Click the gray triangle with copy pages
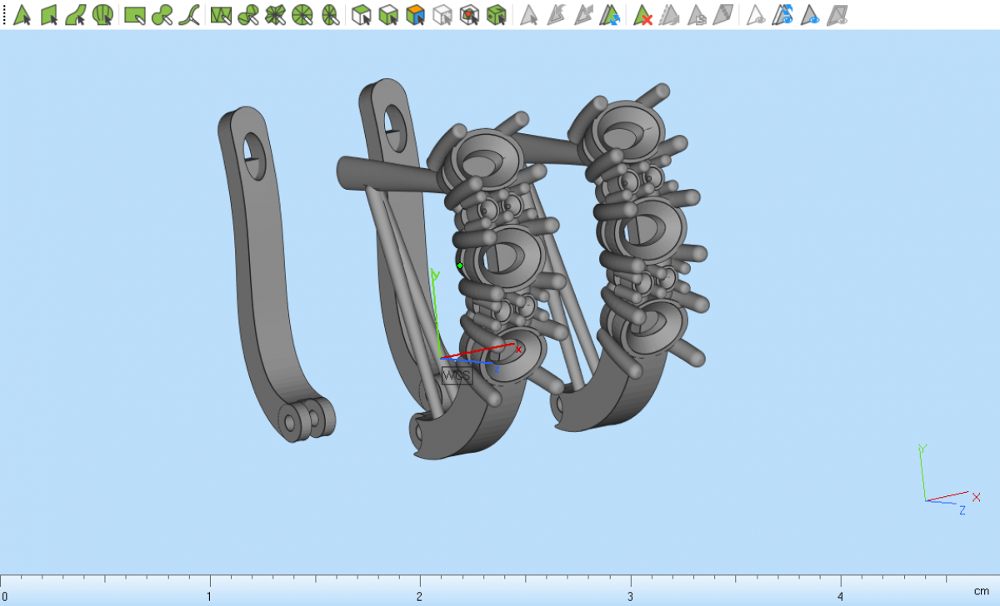The image size is (1000, 606). [698, 14]
